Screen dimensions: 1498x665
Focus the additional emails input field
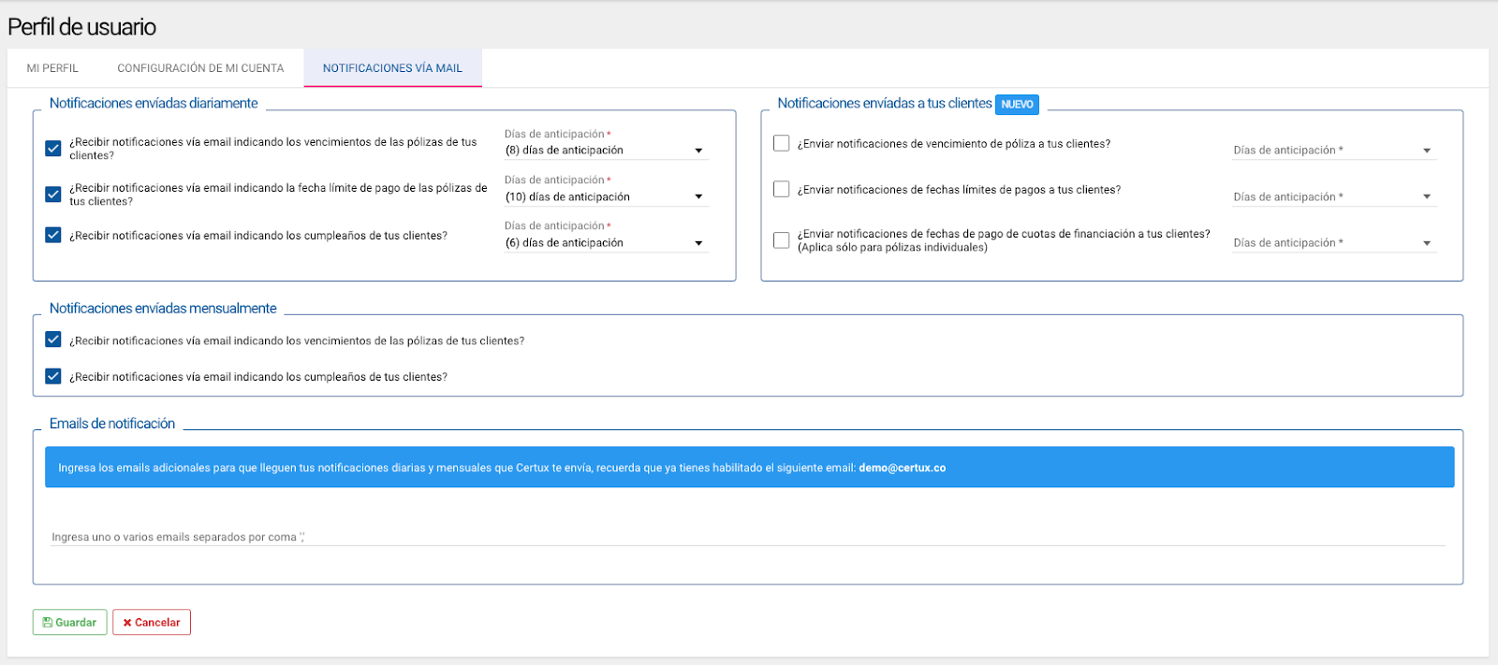point(748,537)
